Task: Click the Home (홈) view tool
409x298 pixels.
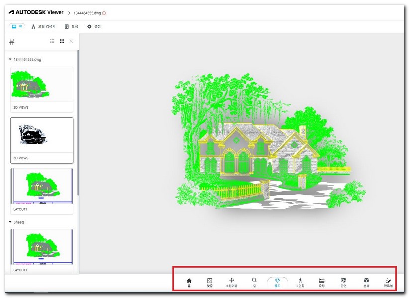Action: pos(189,282)
